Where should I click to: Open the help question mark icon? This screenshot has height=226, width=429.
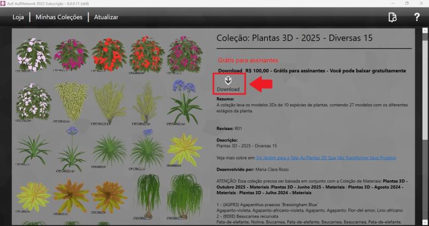pyautogui.click(x=417, y=17)
